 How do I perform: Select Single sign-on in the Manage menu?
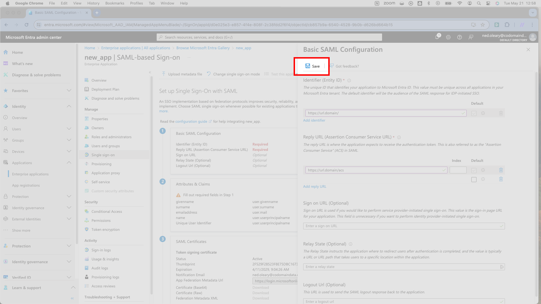click(103, 155)
